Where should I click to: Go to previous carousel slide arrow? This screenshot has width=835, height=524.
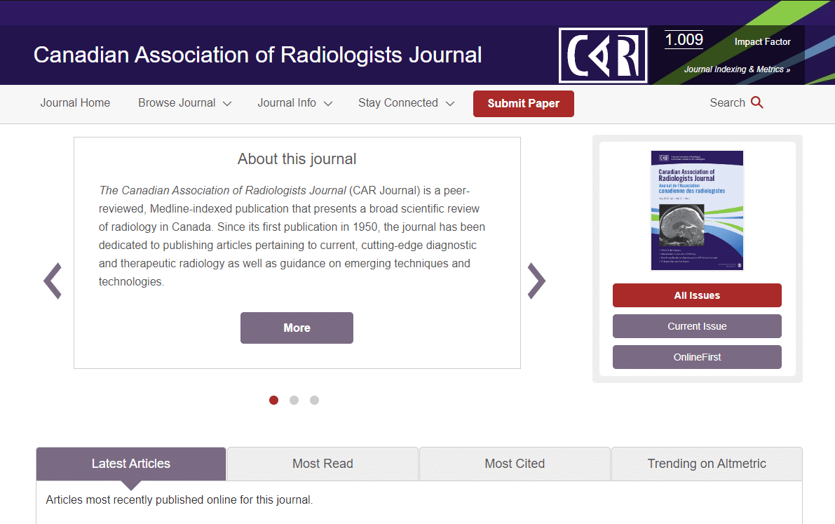(53, 281)
